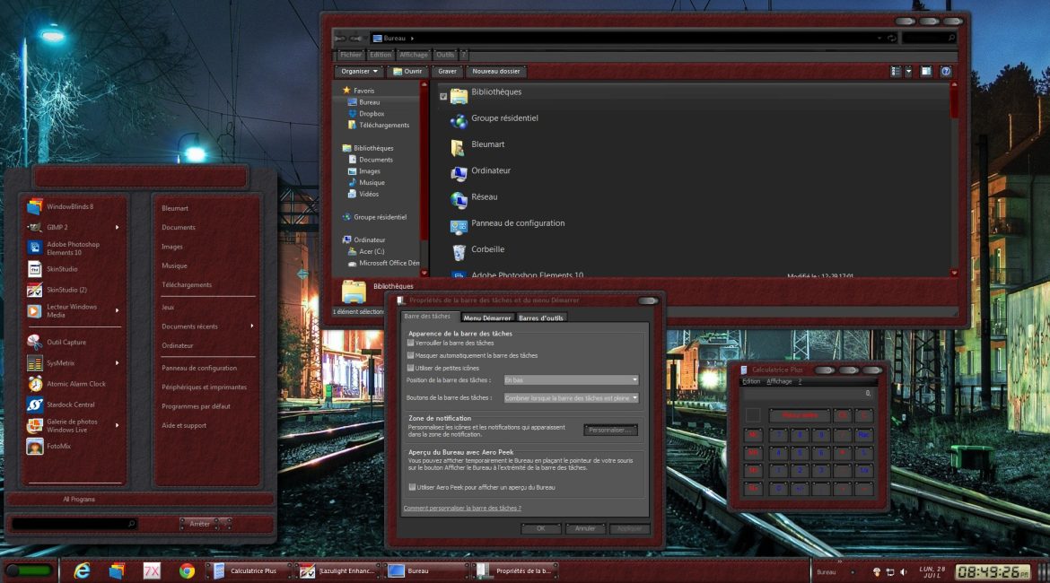
Task: Click the Personnaliser... button
Action: (x=610, y=431)
